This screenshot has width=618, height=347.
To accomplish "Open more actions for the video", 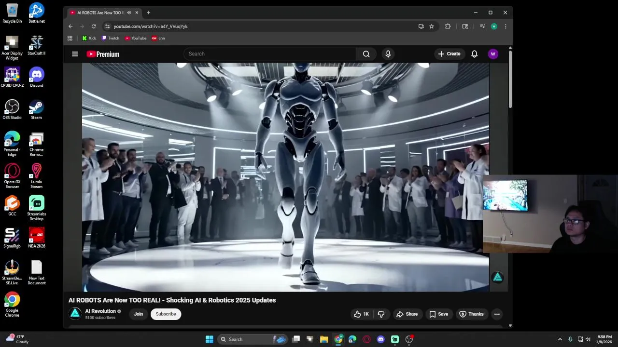I will (497, 314).
